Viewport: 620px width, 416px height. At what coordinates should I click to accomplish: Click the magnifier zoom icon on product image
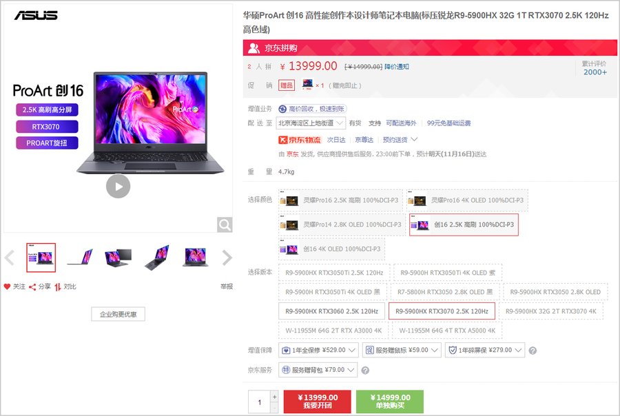click(x=225, y=225)
